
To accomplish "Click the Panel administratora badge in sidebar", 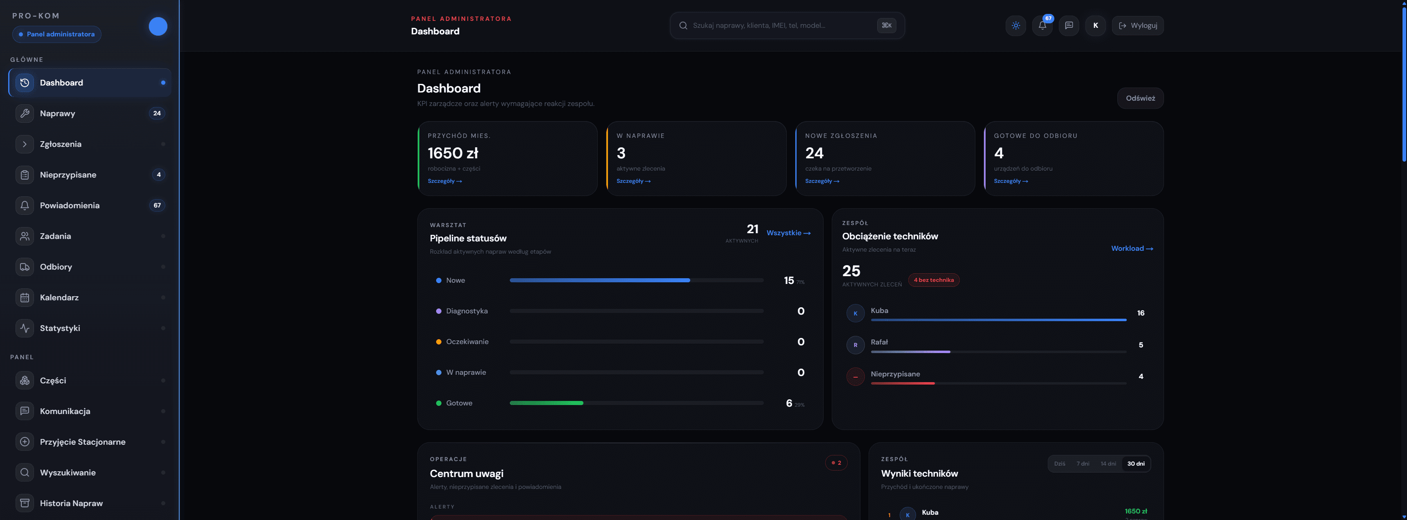I will pos(57,34).
